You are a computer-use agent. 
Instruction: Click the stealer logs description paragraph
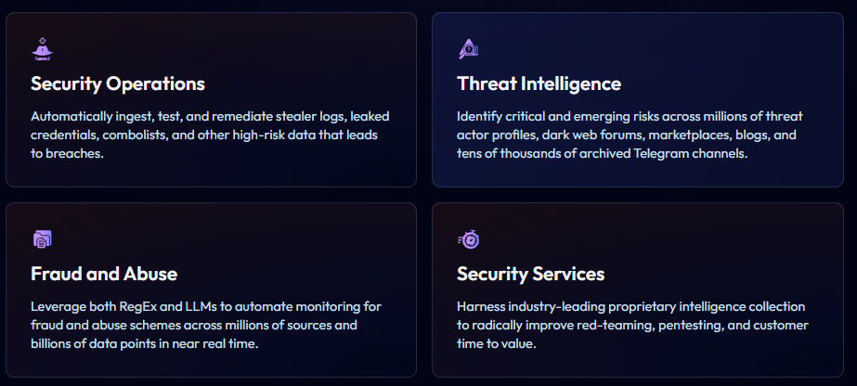[210, 135]
